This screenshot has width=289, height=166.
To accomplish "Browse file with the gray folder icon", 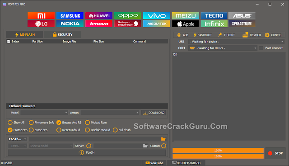I will tap(145, 146).
